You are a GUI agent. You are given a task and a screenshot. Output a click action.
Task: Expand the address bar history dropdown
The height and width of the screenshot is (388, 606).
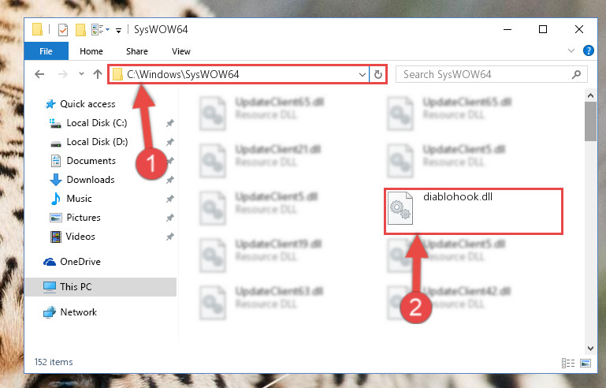coord(362,74)
